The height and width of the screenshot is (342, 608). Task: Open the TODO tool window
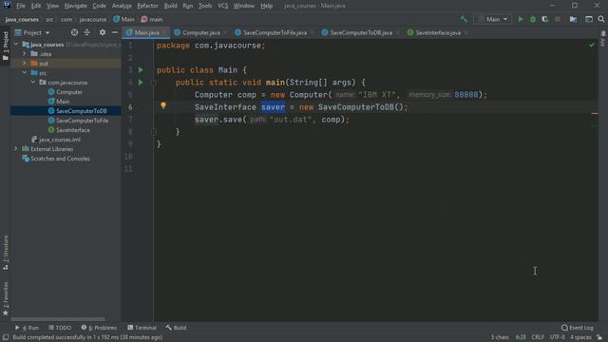point(60,328)
